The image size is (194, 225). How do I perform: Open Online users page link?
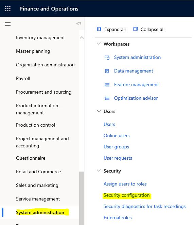click(117, 135)
